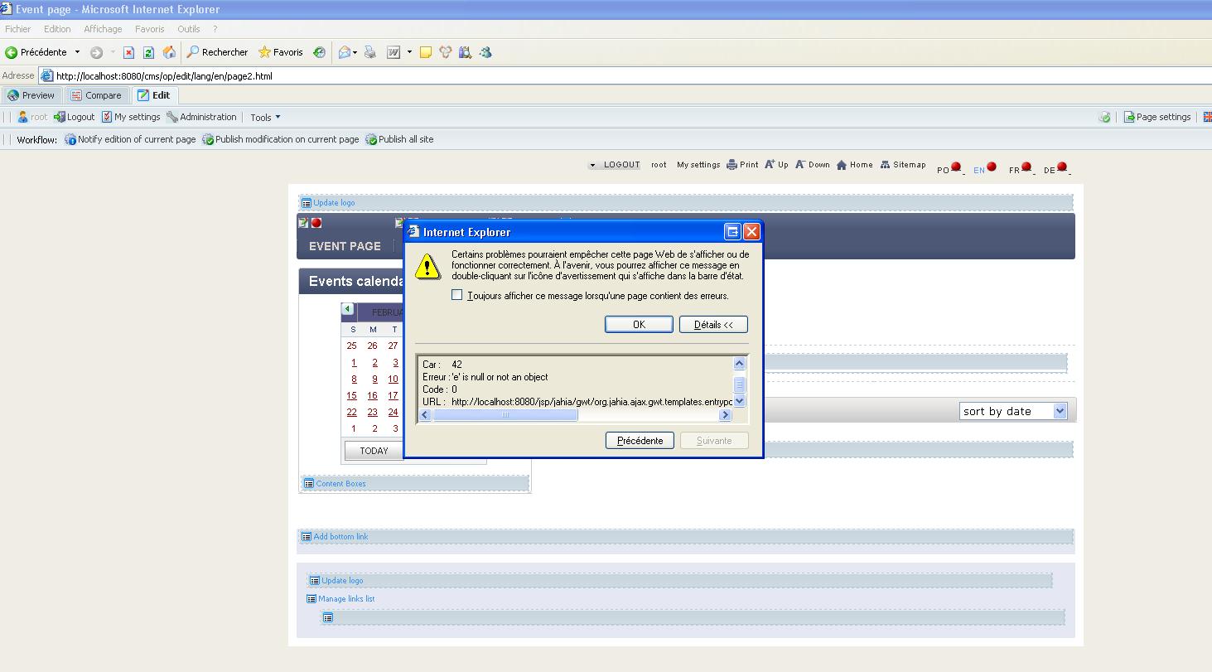The width and height of the screenshot is (1212, 672).
Task: Click Content Boxes action
Action: tap(335, 484)
